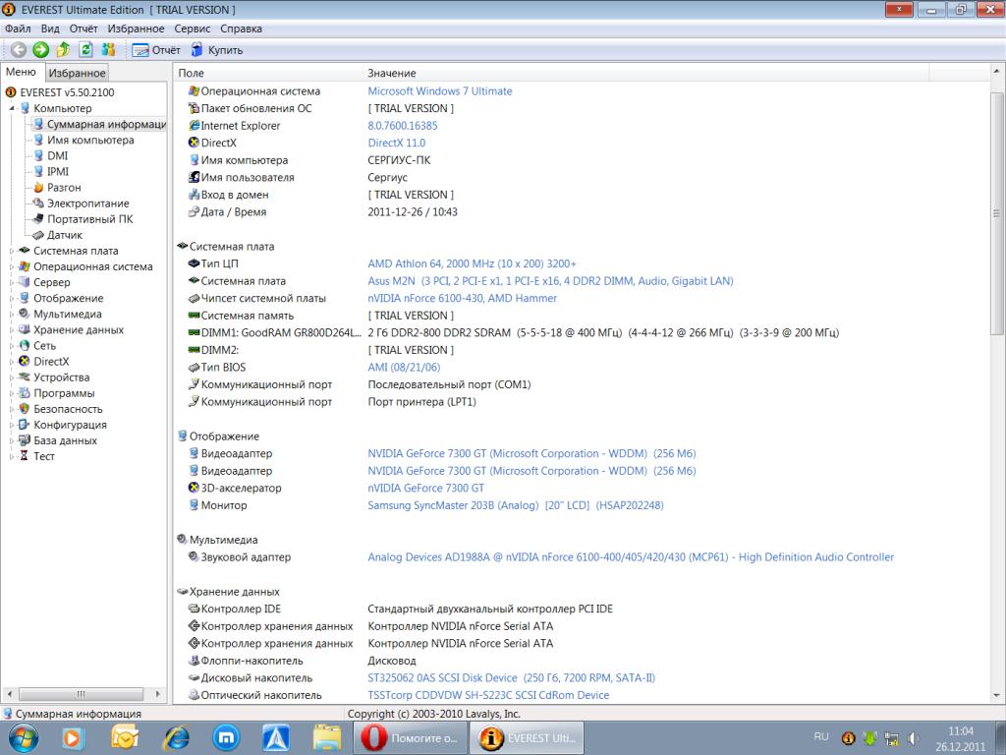Open the Разгон flame icon item

click(38, 188)
